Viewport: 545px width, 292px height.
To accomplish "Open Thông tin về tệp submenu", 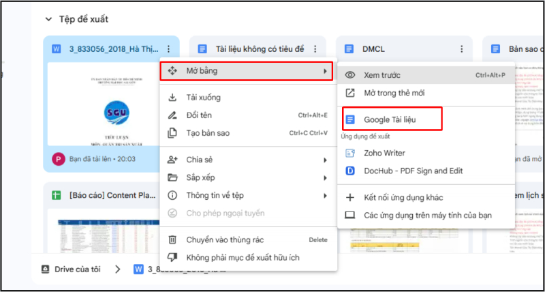I will tap(248, 196).
